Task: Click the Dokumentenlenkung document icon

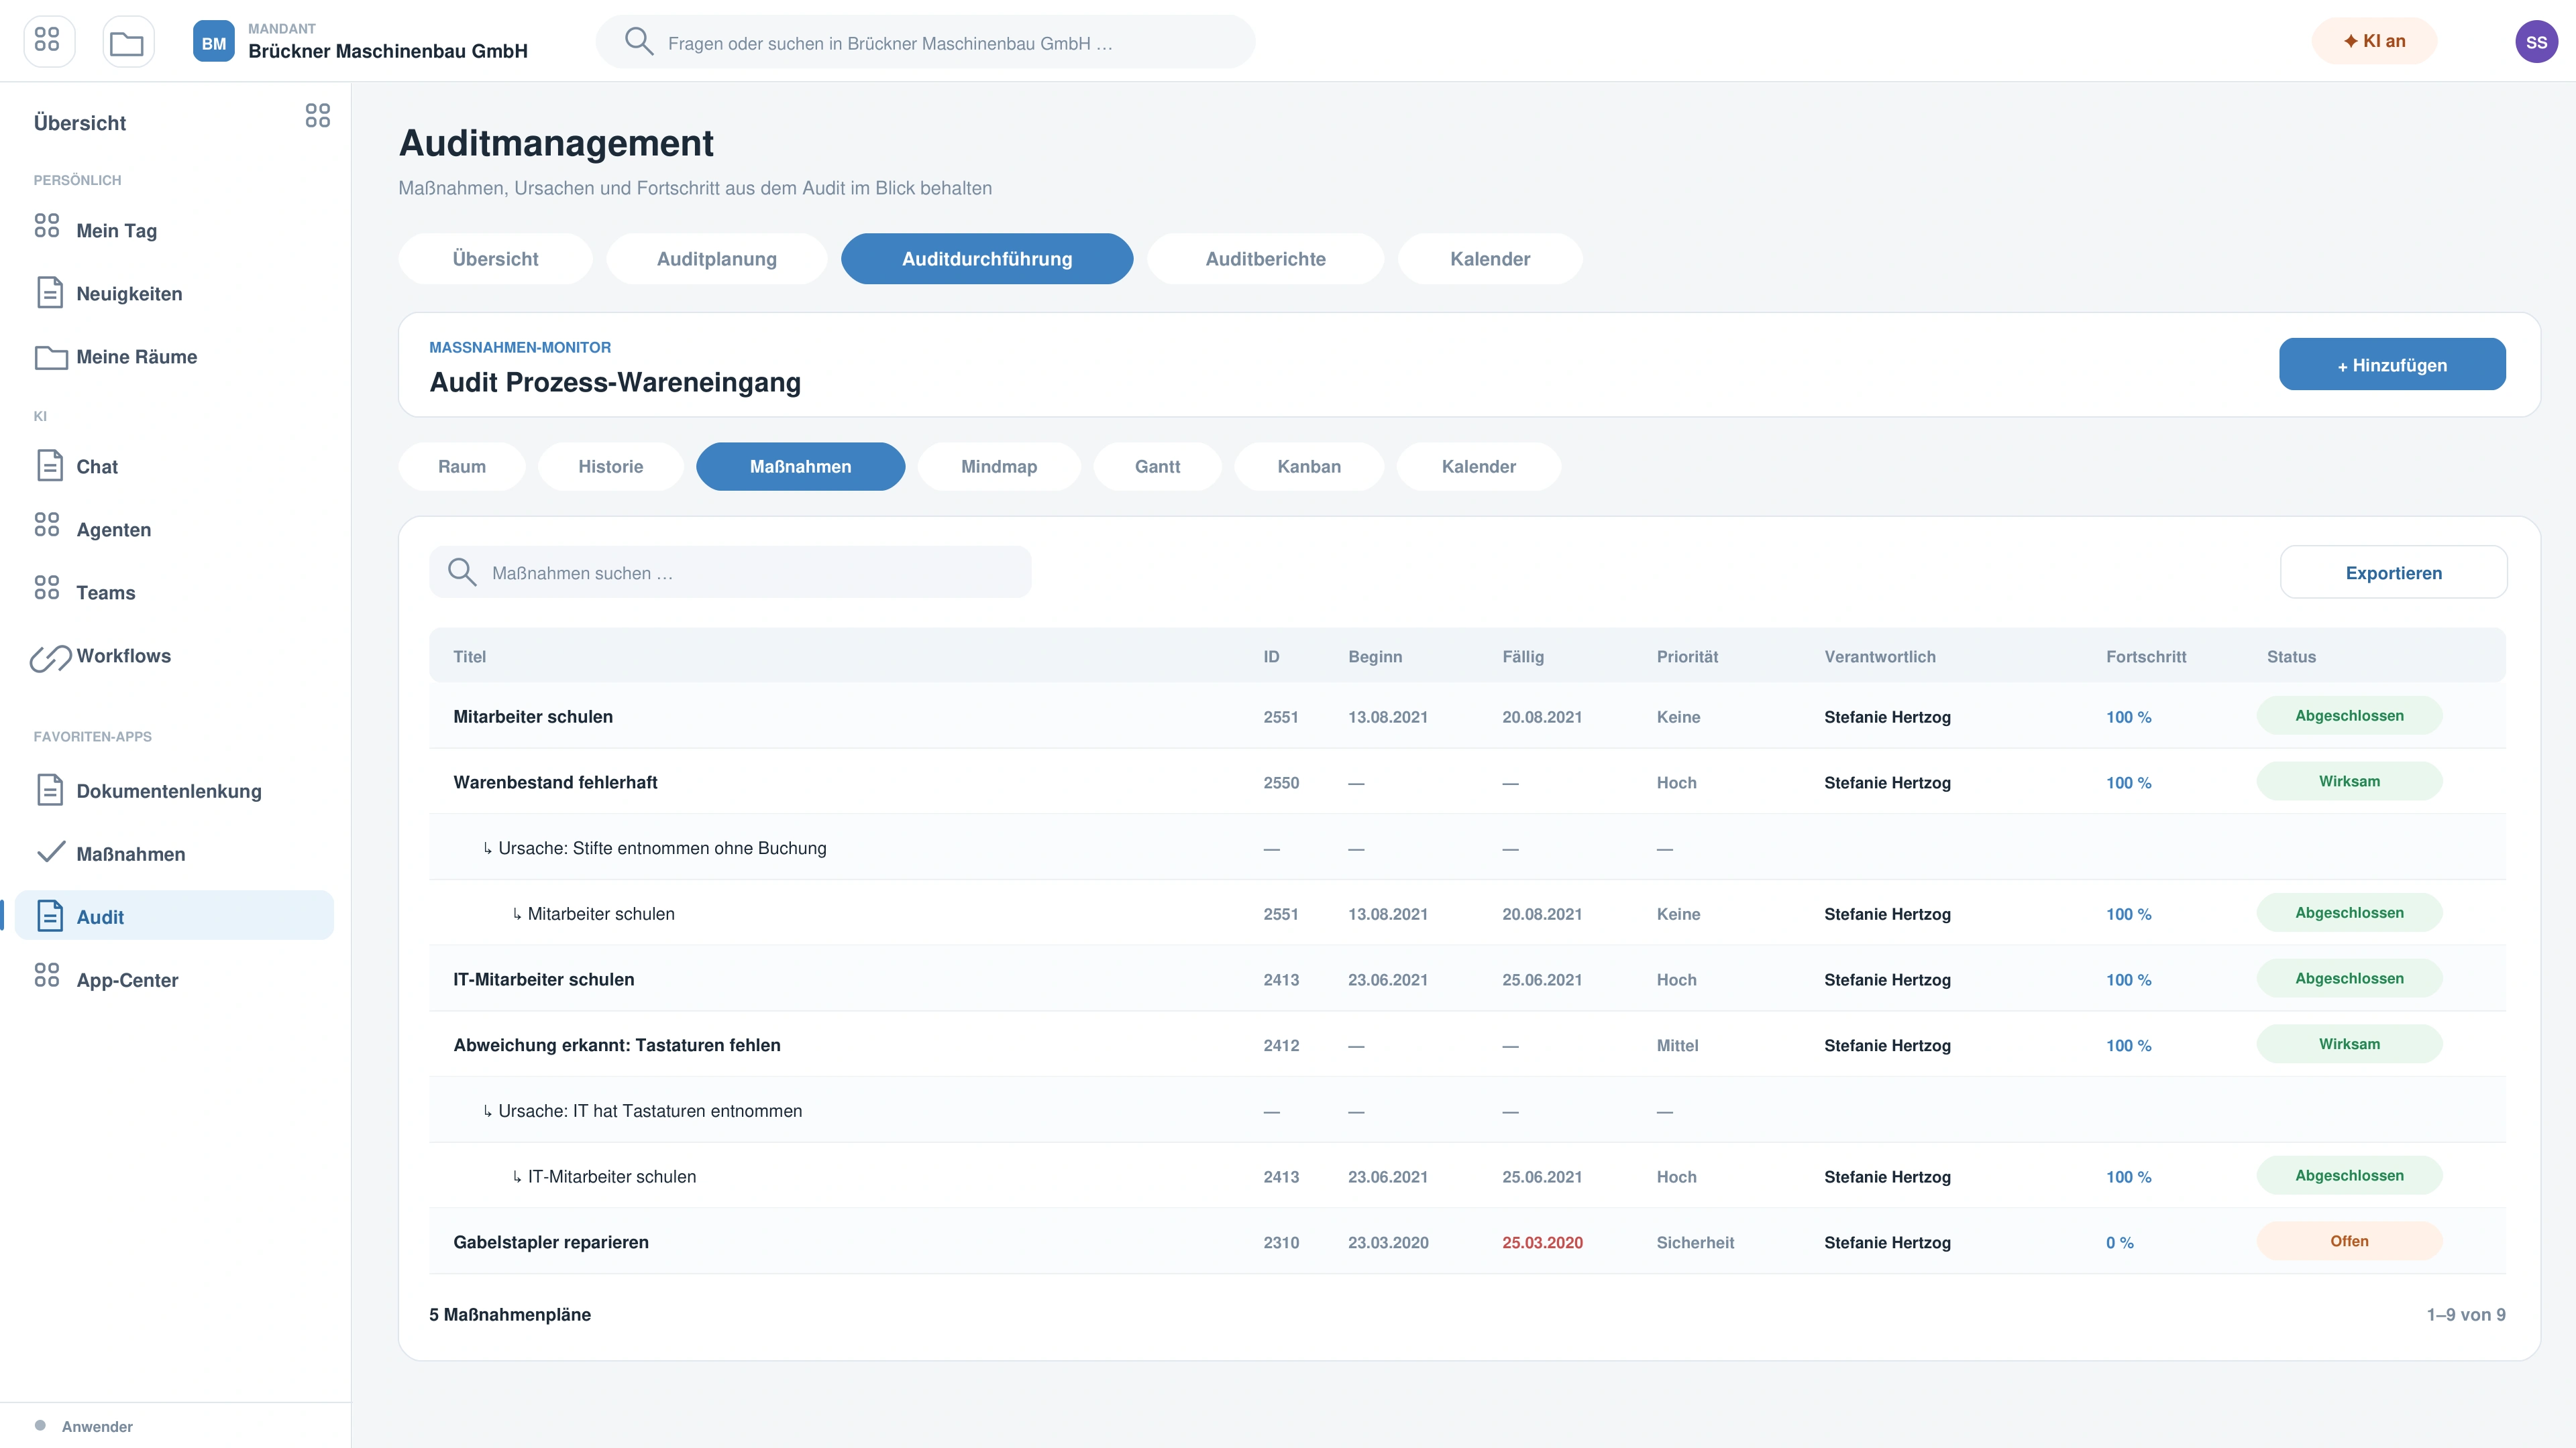Action: pyautogui.click(x=50, y=790)
